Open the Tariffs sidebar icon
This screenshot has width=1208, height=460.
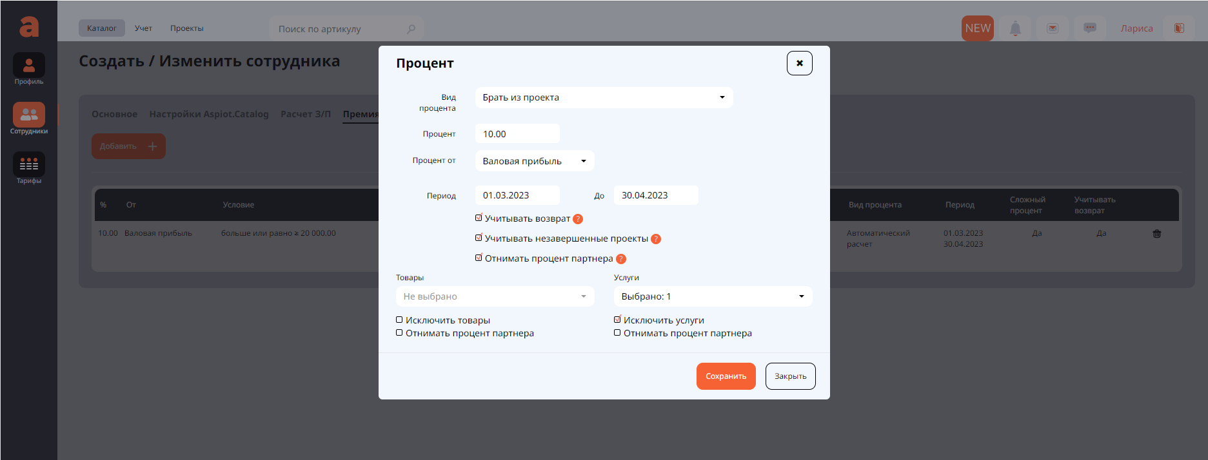point(29,165)
